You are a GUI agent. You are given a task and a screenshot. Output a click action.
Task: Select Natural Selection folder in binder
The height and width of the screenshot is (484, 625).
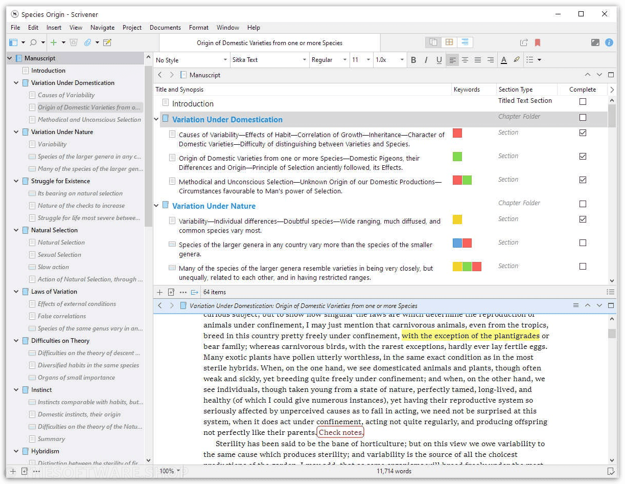(x=54, y=230)
